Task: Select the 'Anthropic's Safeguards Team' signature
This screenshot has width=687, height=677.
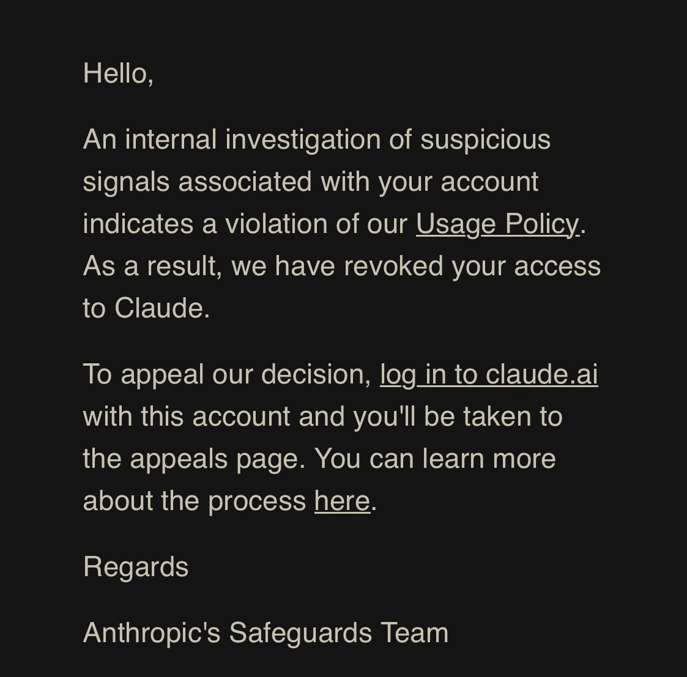Action: point(266,633)
